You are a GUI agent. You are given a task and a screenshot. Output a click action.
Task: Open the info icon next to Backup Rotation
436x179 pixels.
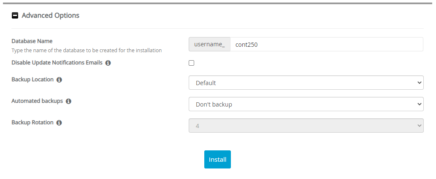pyautogui.click(x=59, y=123)
